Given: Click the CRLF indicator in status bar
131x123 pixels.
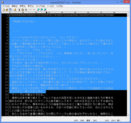Looking at the screenshot, I should point(113,120).
